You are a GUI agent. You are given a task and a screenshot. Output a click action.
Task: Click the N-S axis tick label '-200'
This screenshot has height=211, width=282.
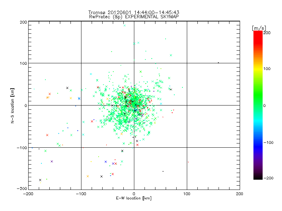(x=22, y=188)
